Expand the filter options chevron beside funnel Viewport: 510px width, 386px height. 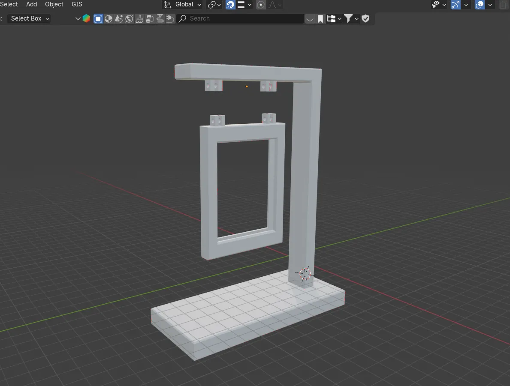click(x=356, y=19)
